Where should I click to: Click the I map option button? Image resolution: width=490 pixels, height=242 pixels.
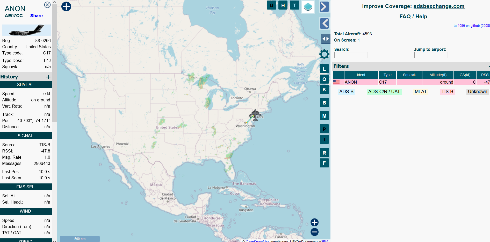click(324, 139)
